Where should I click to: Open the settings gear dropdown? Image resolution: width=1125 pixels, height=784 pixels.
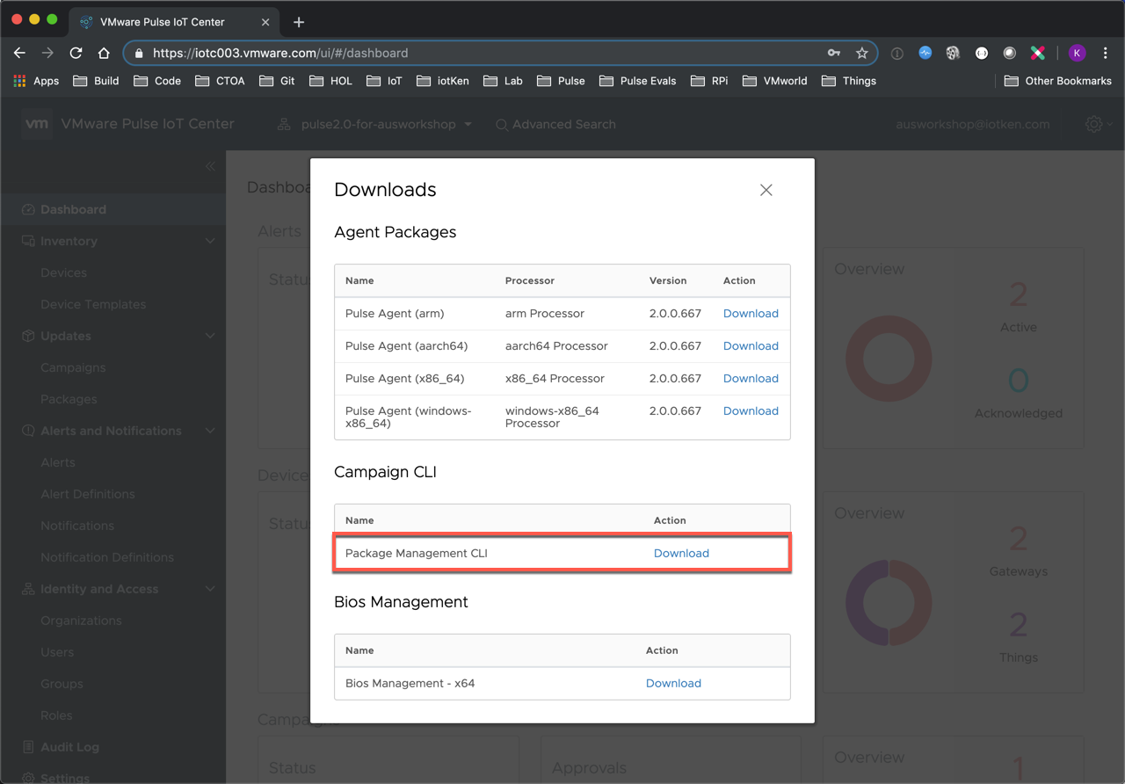pos(1099,125)
